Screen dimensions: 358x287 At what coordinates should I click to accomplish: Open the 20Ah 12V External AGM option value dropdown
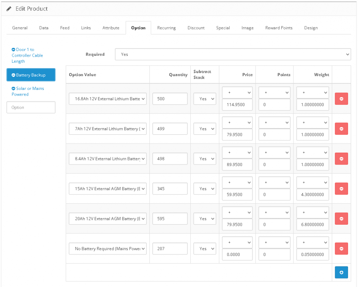107,219
